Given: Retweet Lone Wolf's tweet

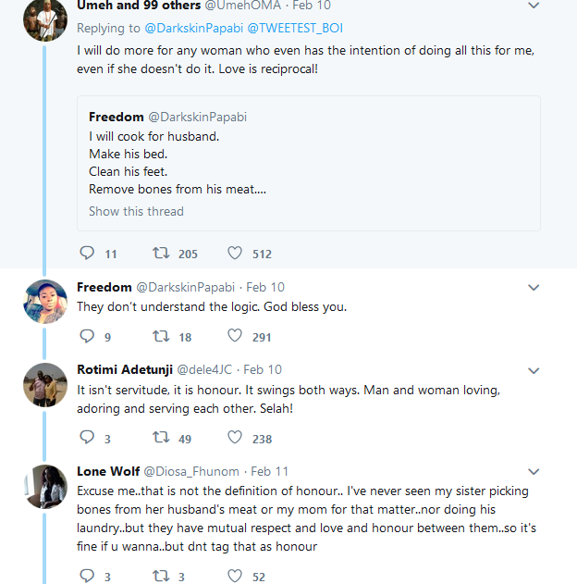Looking at the screenshot, I should point(162,576).
